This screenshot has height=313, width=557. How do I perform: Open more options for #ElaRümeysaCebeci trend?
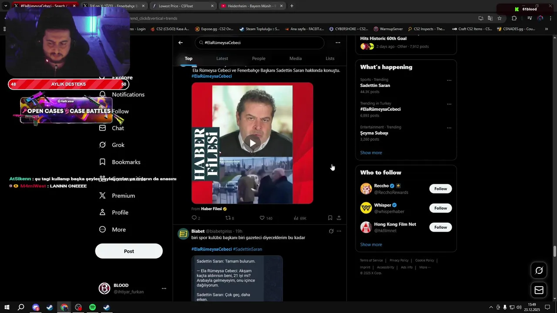pos(449,104)
